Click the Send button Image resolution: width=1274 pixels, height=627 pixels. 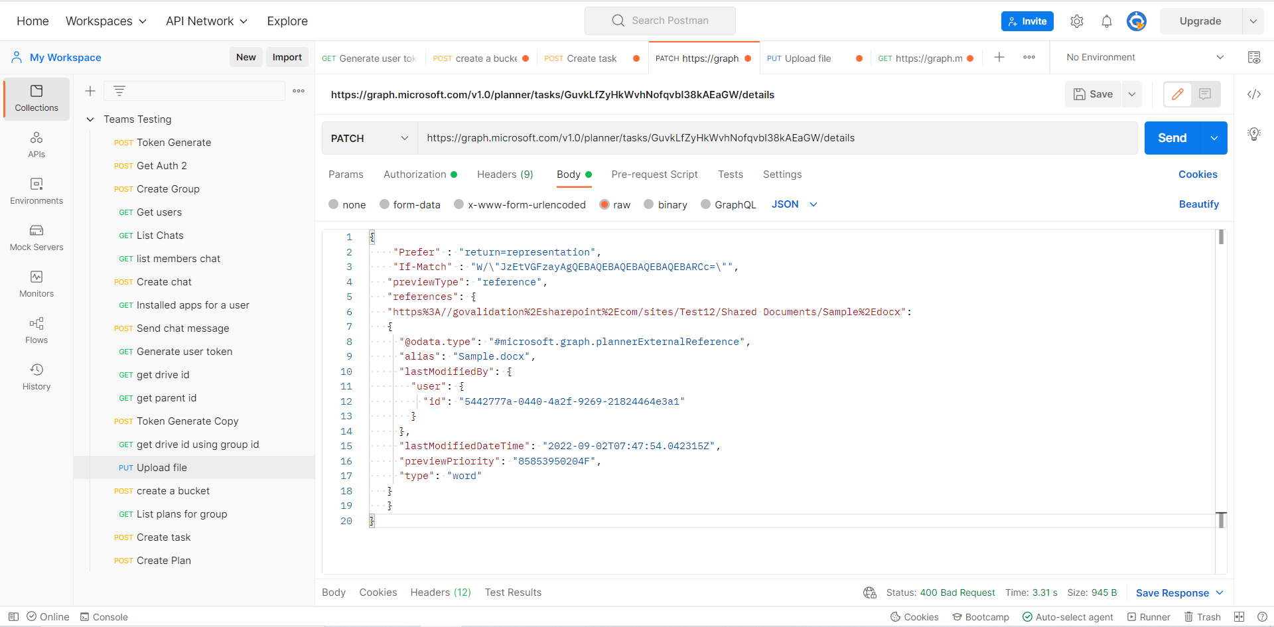pos(1172,138)
